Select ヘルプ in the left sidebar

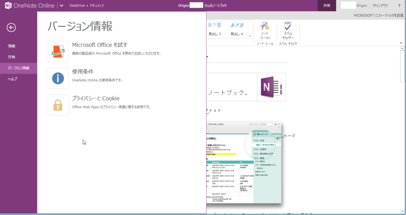tap(18, 79)
